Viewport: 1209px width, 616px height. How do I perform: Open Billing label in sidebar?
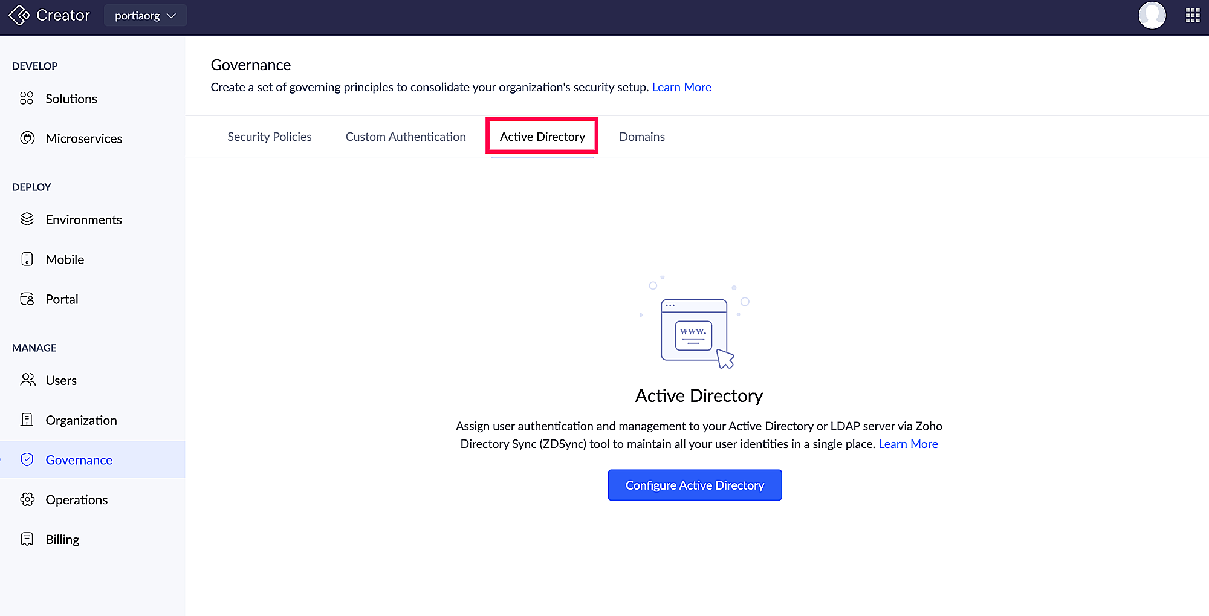point(63,539)
